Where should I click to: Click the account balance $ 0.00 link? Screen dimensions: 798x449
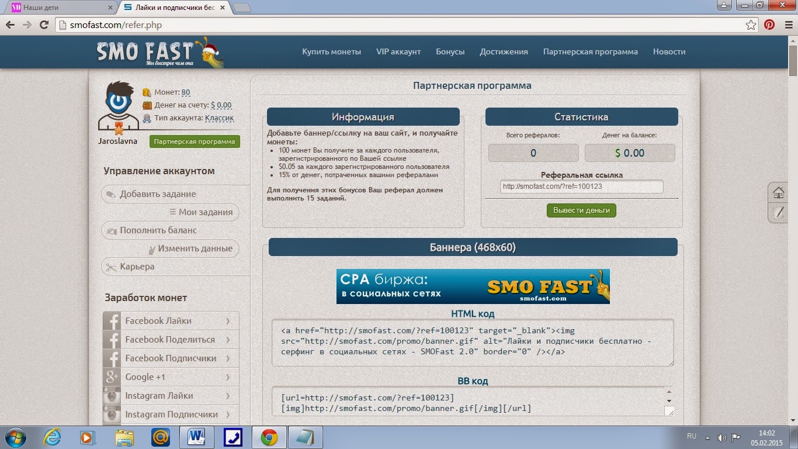221,105
